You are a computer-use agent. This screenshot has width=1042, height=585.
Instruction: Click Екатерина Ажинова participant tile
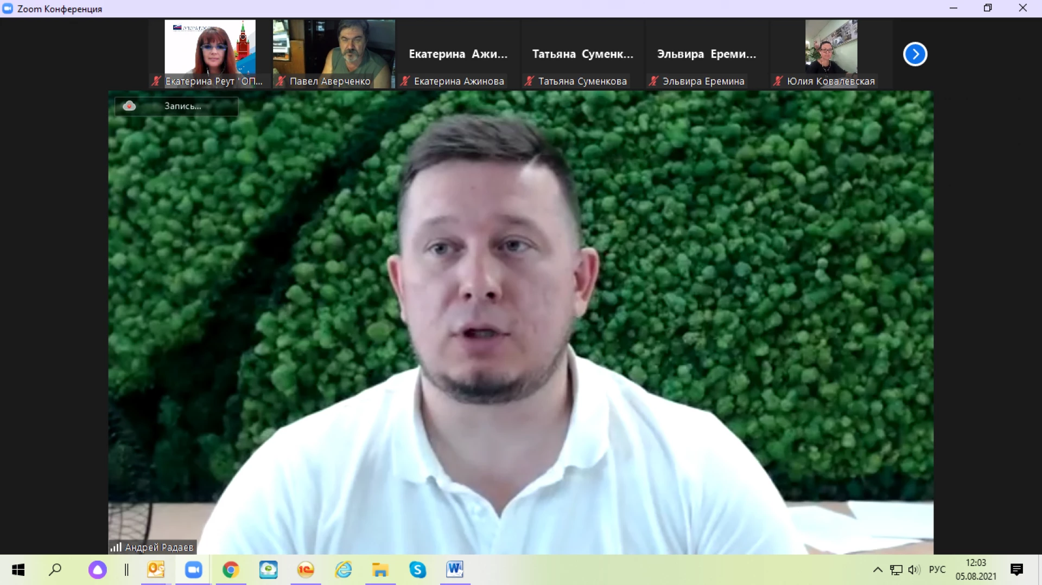458,54
